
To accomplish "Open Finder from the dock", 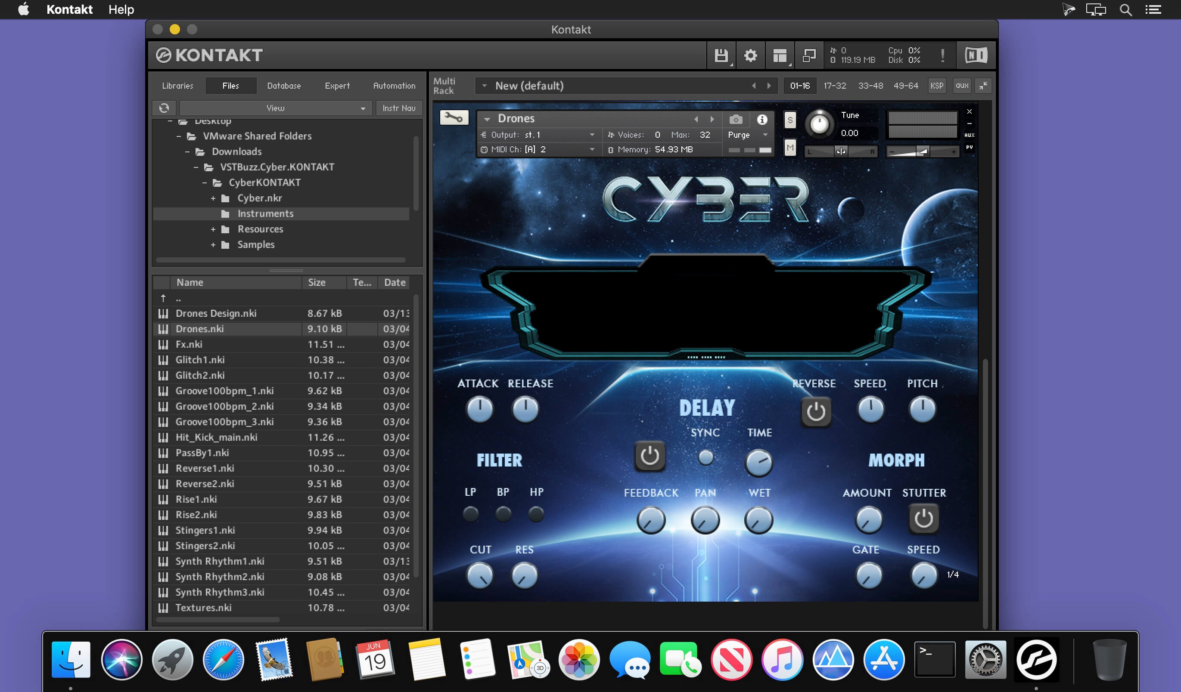I will pos(71,660).
